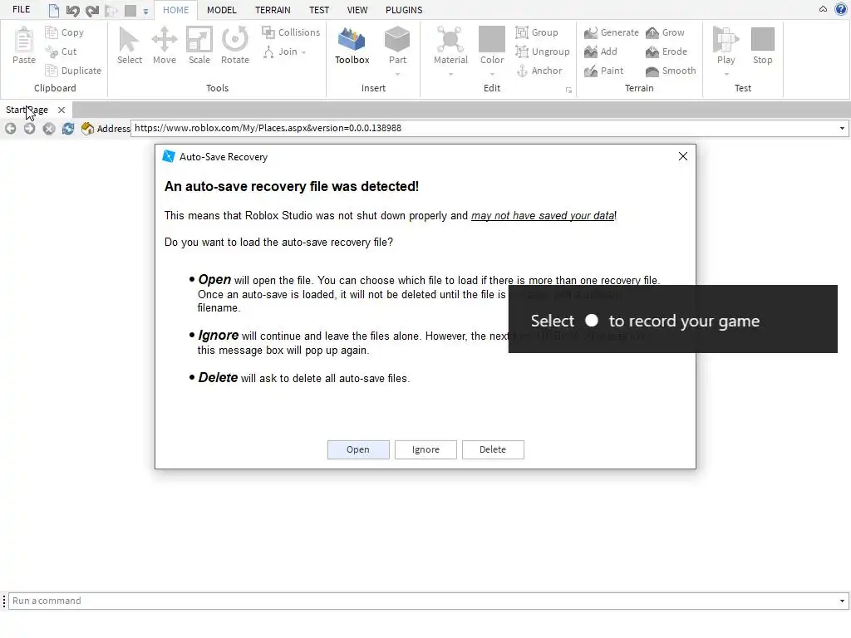The height and width of the screenshot is (638, 851).
Task: Click the Erode terrain tool
Action: click(667, 52)
